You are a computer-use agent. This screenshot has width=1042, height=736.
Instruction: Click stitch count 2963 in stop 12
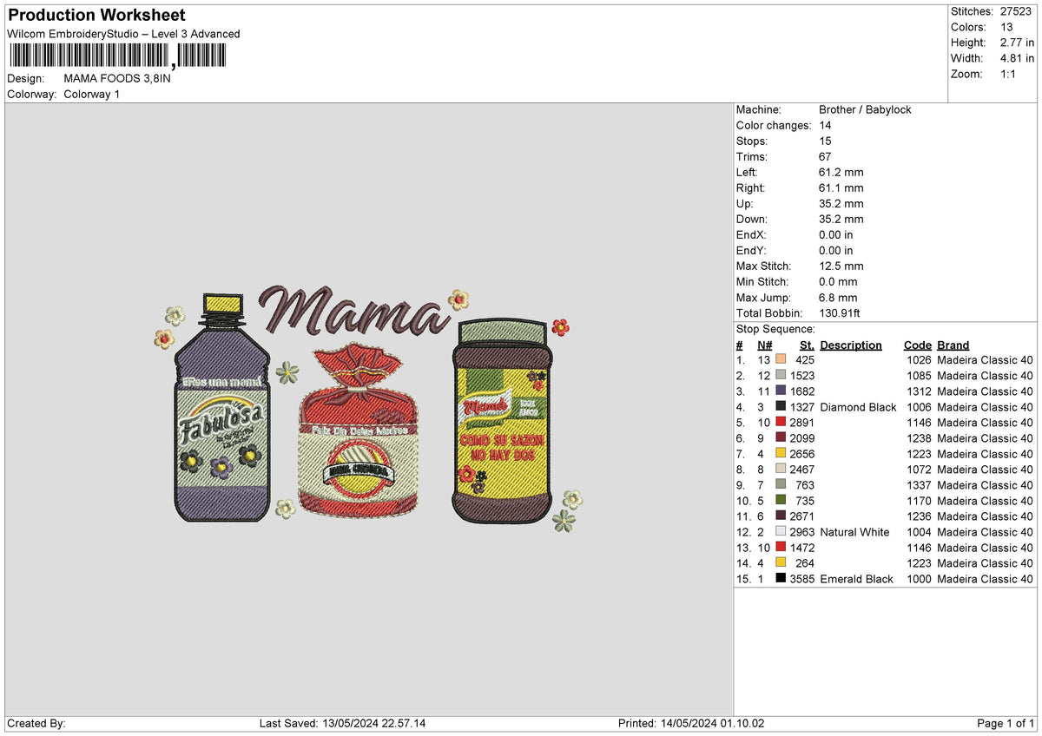click(x=802, y=531)
